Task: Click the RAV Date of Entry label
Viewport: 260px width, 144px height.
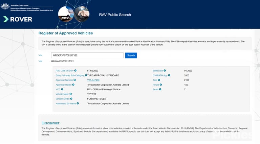Action: coord(65,71)
